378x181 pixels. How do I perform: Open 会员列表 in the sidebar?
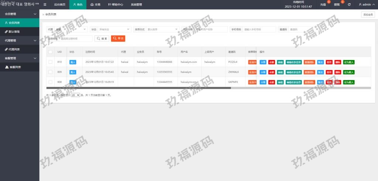tap(14, 23)
